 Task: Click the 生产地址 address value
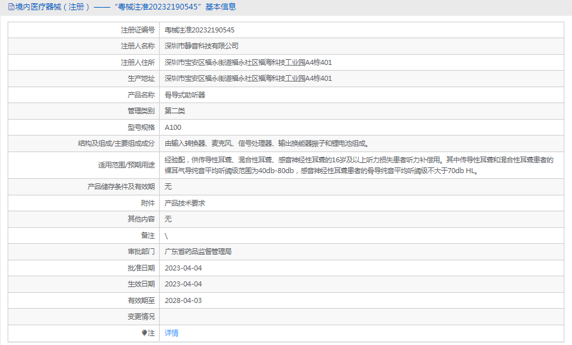point(248,78)
